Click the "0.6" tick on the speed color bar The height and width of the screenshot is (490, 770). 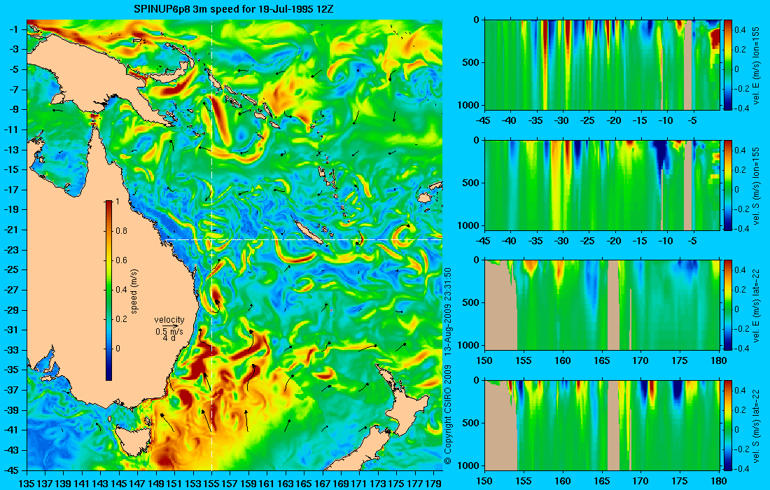coord(121,260)
